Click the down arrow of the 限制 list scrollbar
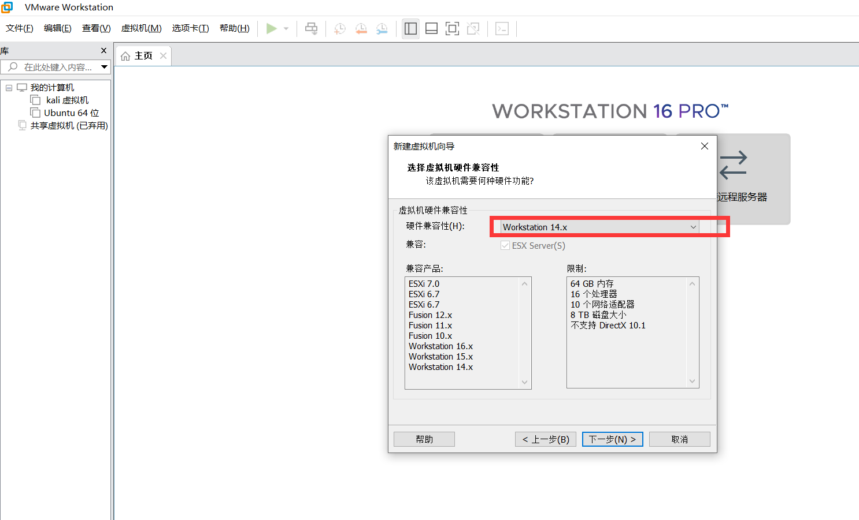The height and width of the screenshot is (520, 859). click(x=693, y=381)
